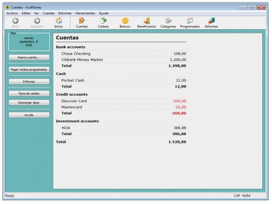Screen dimensions: 272x204
Task: Click the Ready status bar text
Action: (x=10, y=196)
